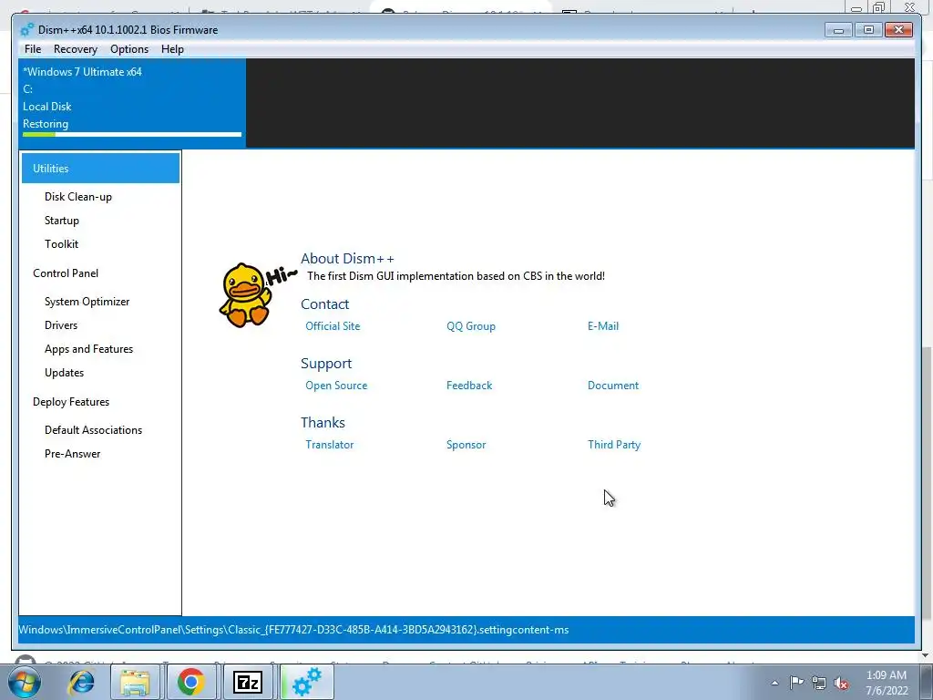Open the Document link
Image resolution: width=933 pixels, height=700 pixels.
click(613, 386)
